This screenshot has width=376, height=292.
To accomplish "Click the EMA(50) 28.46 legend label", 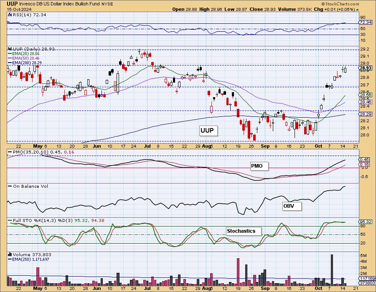I will tap(26, 58).
